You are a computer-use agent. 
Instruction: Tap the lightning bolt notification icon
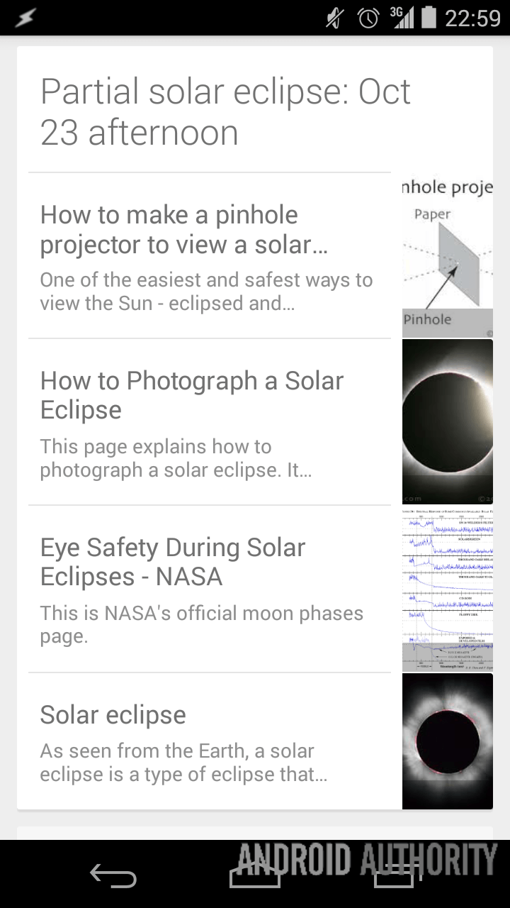click(x=25, y=18)
